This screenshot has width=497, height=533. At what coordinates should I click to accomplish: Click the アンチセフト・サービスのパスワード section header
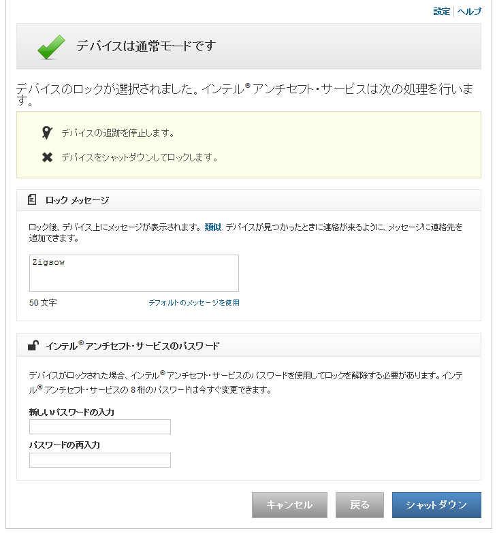click(x=133, y=346)
